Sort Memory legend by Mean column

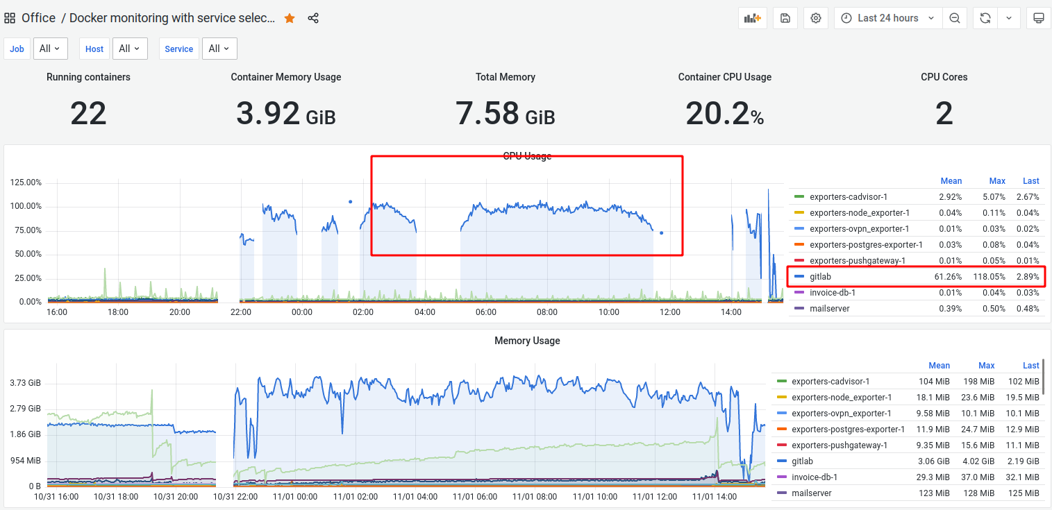[x=940, y=366]
